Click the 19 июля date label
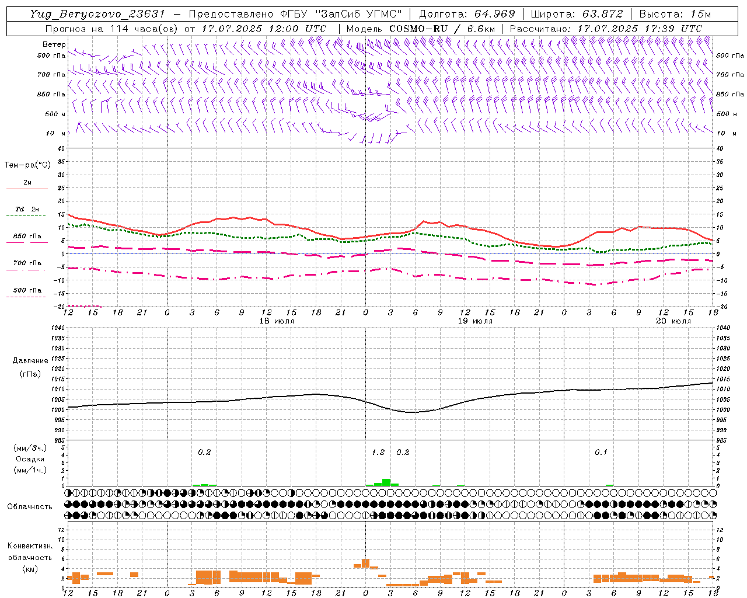Screen dimensions: 747x598 [x=475, y=321]
